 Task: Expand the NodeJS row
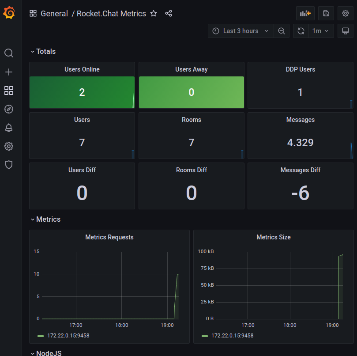pyautogui.click(x=46, y=353)
